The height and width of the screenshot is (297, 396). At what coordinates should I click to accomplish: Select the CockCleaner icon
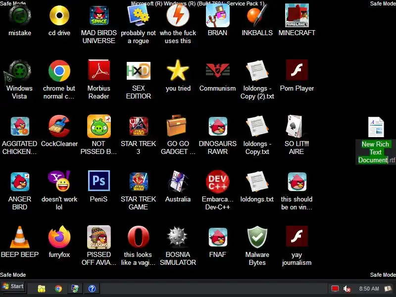click(59, 126)
